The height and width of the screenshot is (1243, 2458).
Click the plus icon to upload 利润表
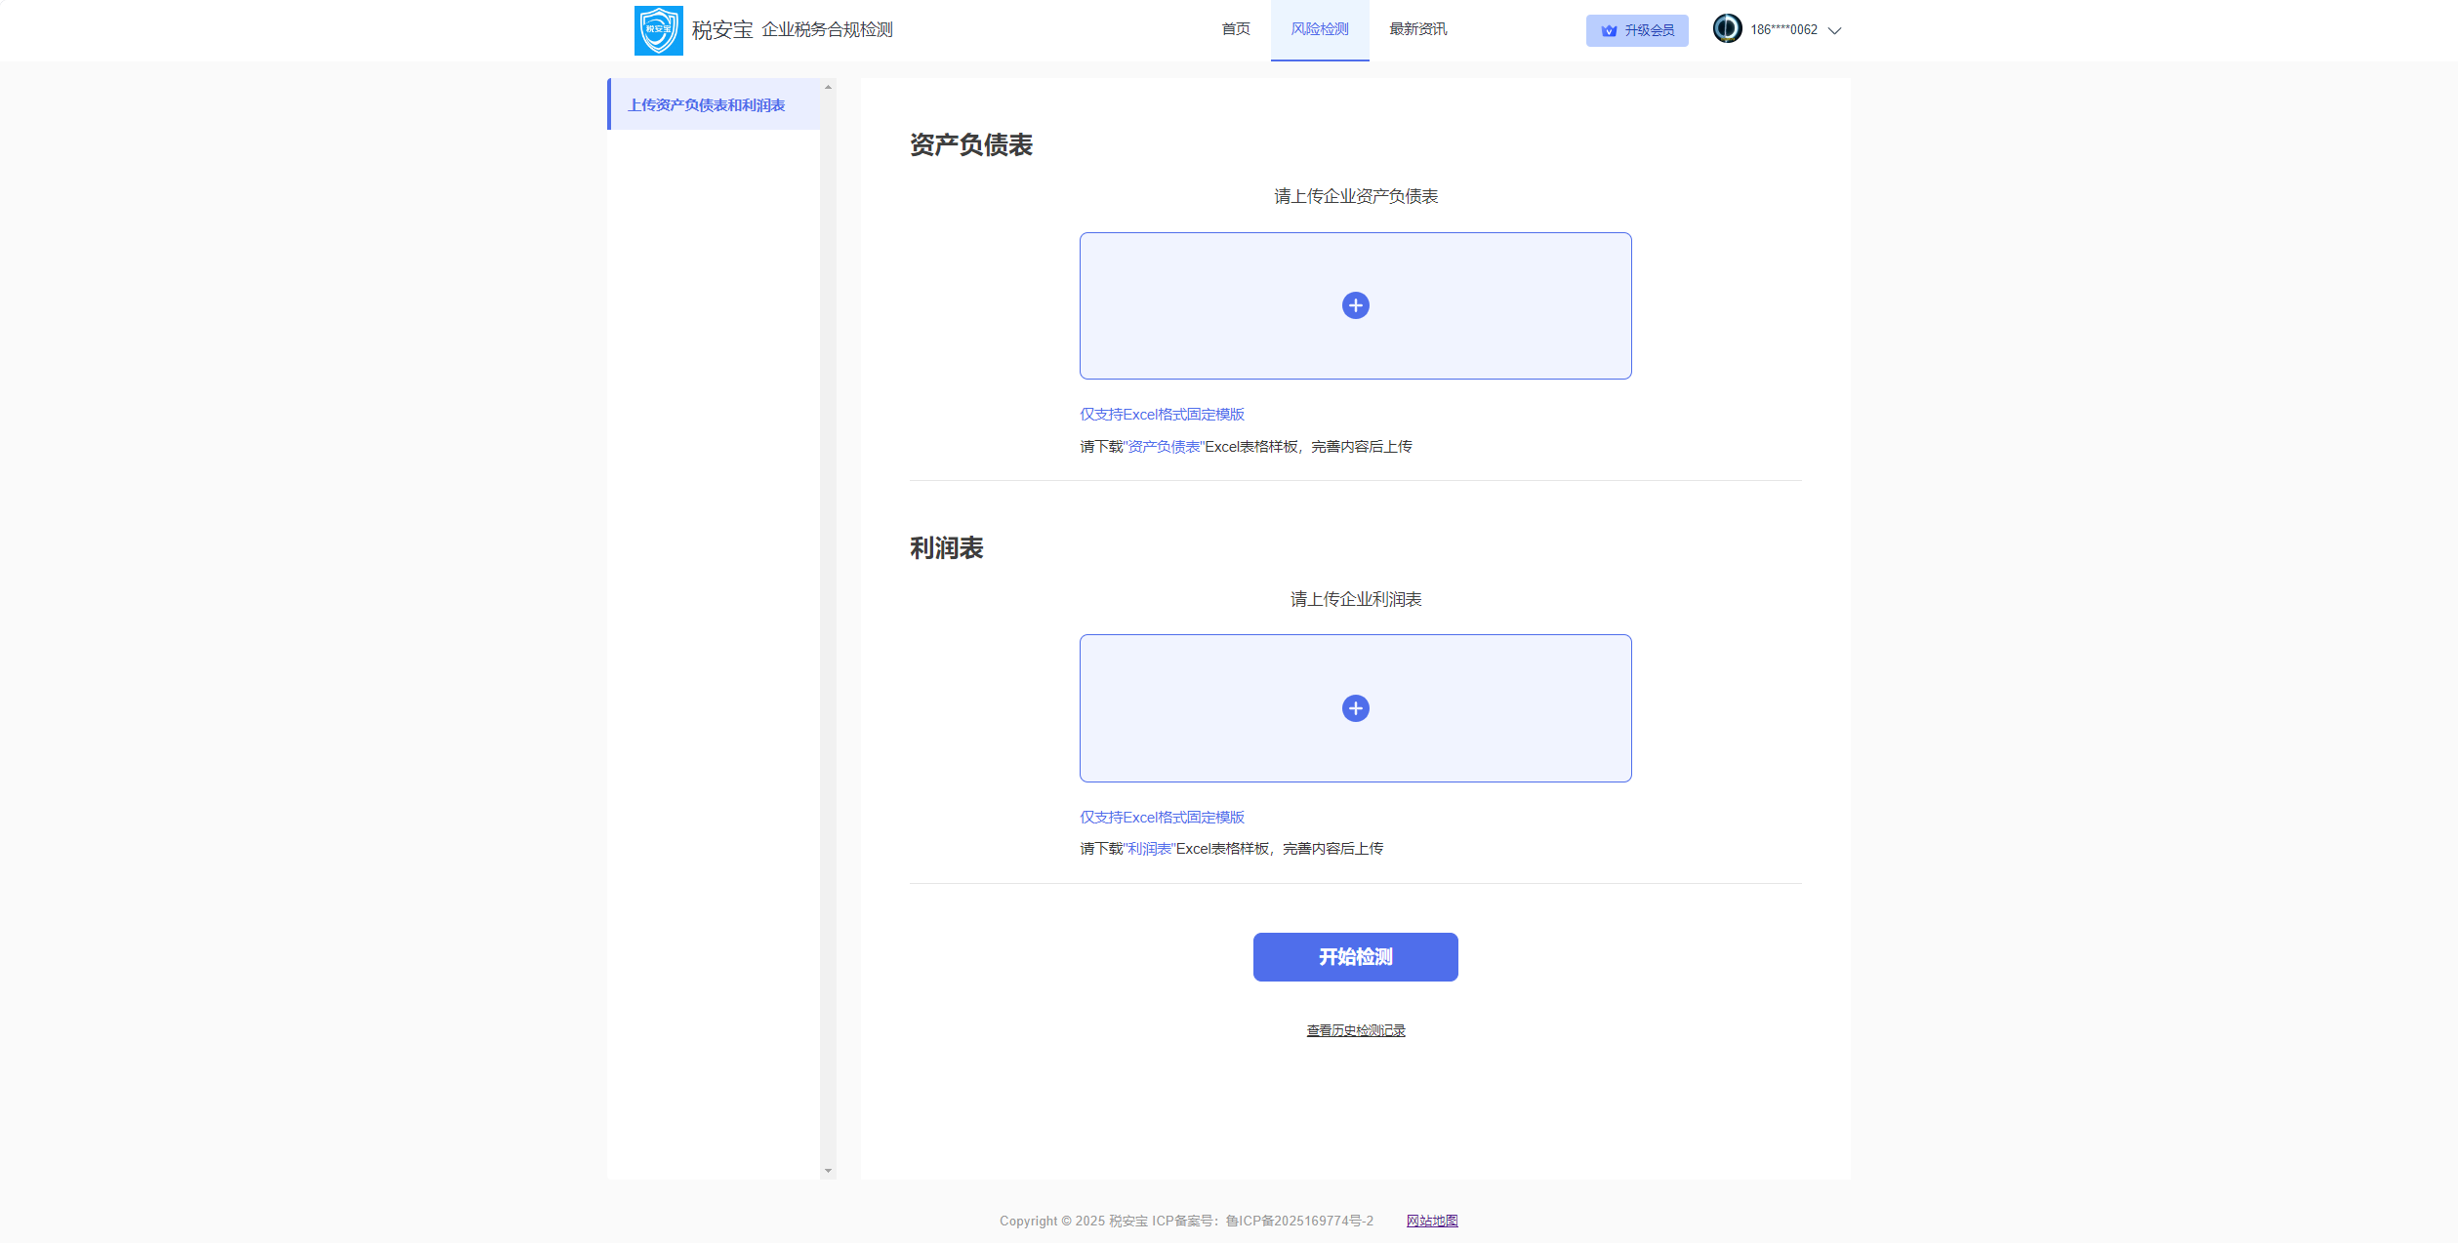[x=1355, y=707]
